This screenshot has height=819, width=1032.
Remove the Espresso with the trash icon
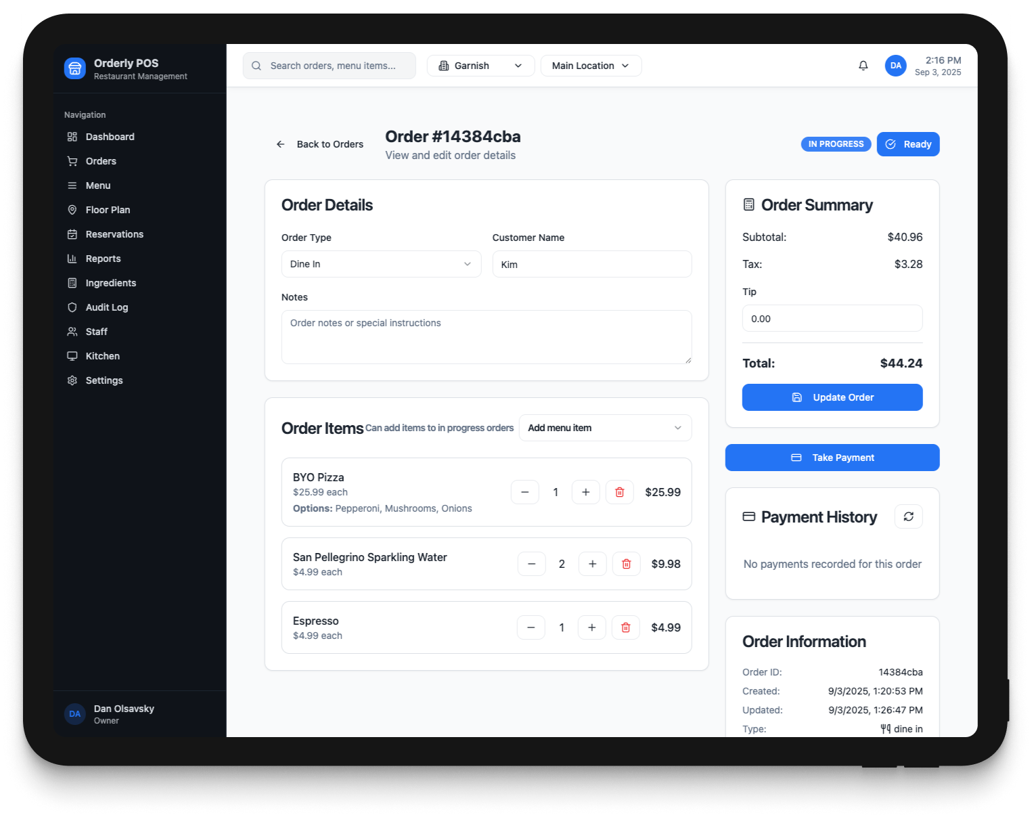(625, 627)
